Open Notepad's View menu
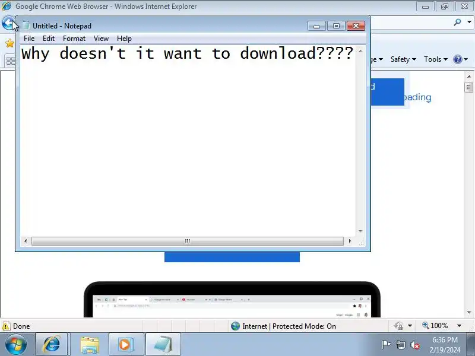 pos(101,39)
